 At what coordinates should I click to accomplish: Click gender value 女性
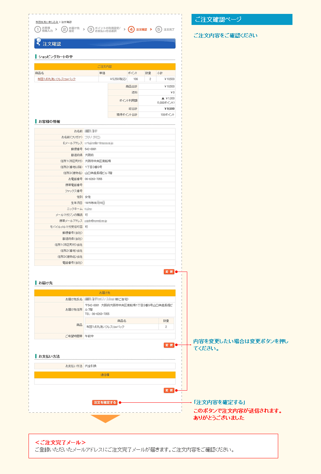88,197
